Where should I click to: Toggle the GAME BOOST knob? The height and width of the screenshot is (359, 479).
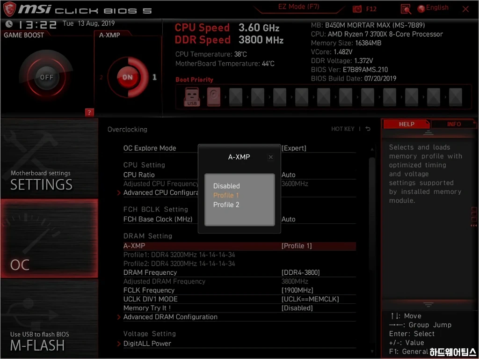46,77
